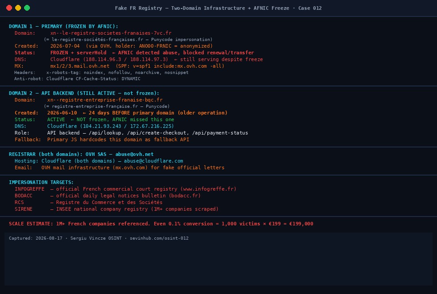Click the BODACC bodacc.fr entry
The image size is (437, 294).
107,196
